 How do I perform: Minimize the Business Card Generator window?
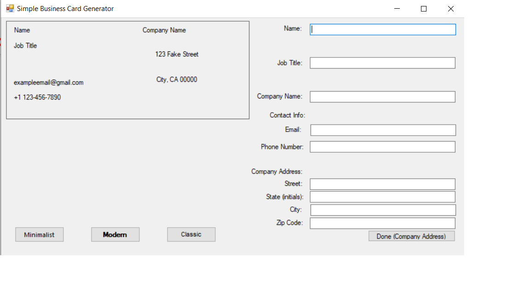point(397,9)
